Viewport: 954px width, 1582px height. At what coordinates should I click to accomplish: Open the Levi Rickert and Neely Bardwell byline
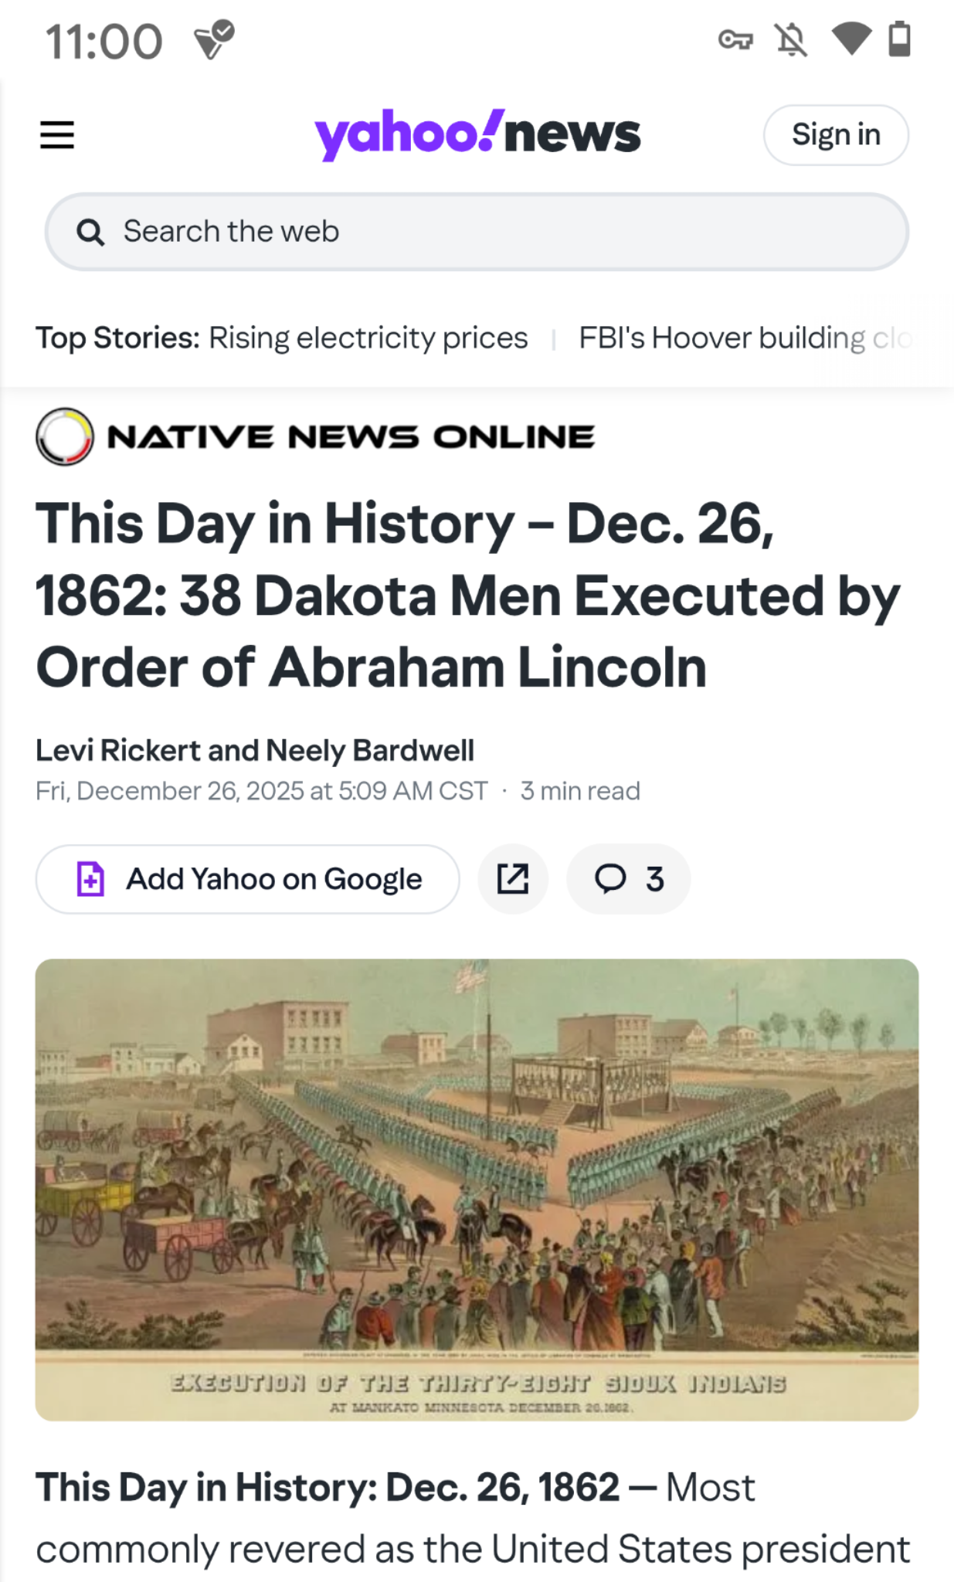(255, 750)
